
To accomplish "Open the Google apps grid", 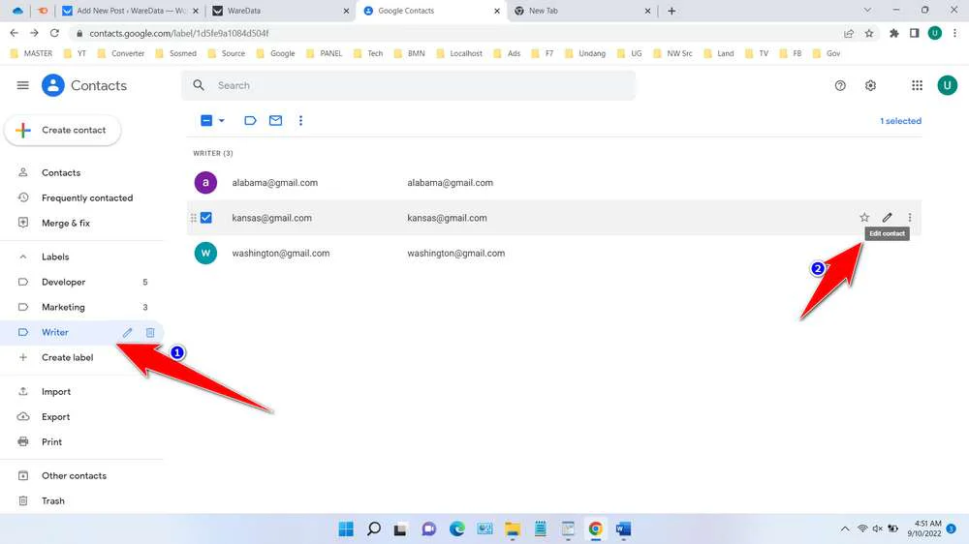I will click(x=917, y=85).
